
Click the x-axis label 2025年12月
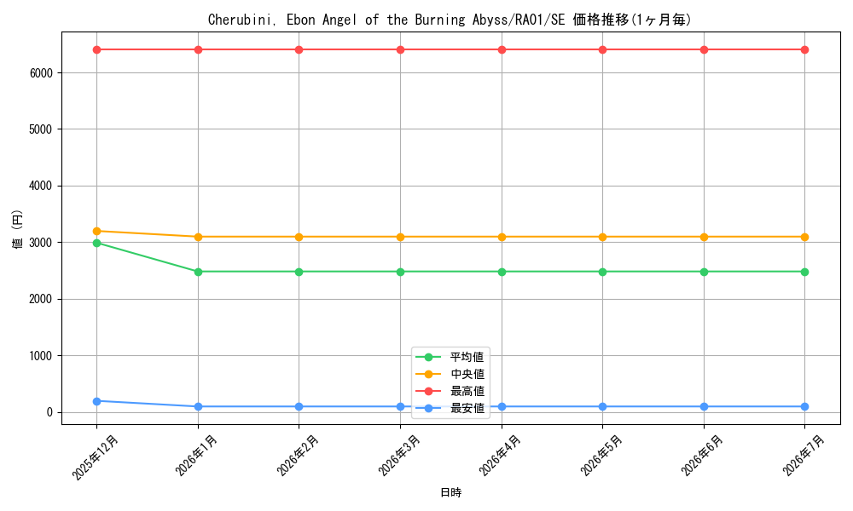[x=96, y=457]
